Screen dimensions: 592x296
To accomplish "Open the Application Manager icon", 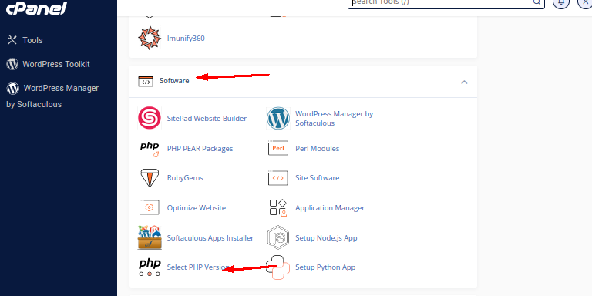I will (x=278, y=207).
